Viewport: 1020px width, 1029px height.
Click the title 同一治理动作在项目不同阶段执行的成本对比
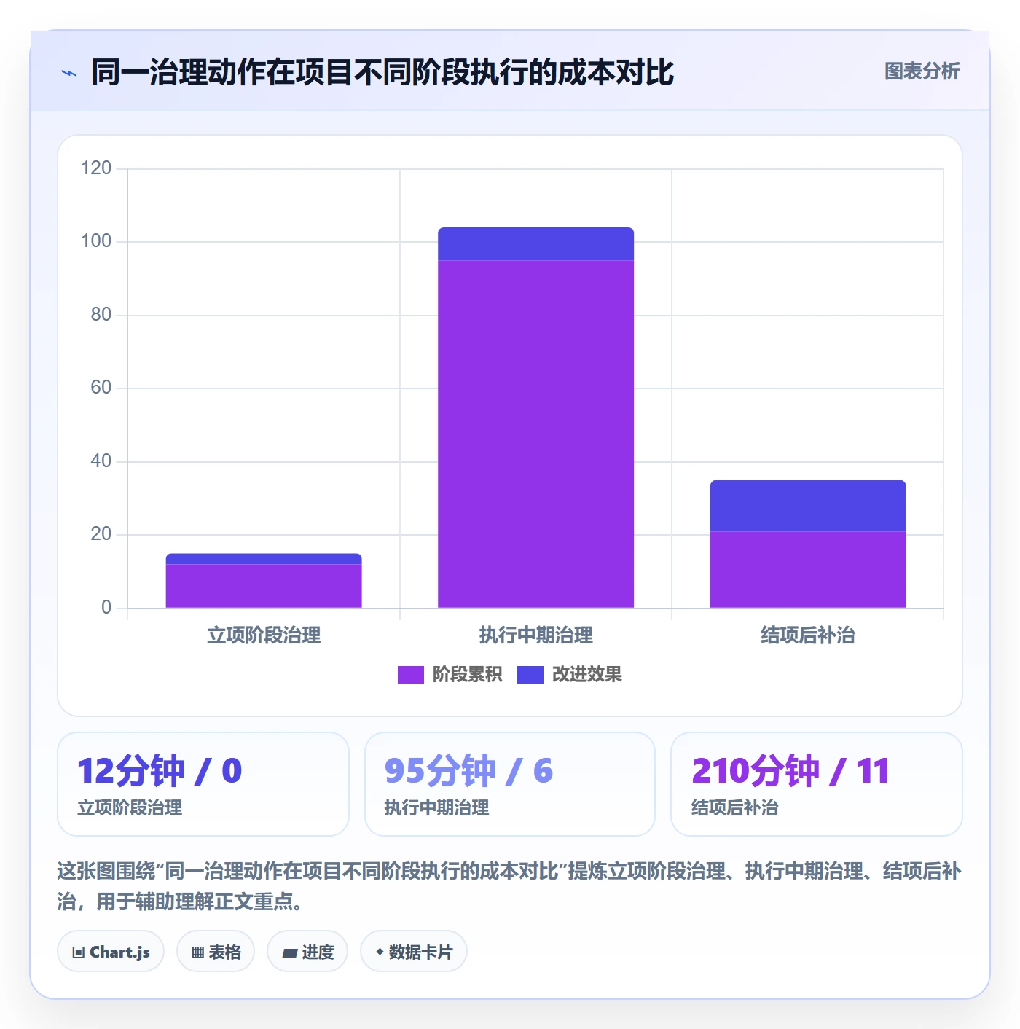382,72
